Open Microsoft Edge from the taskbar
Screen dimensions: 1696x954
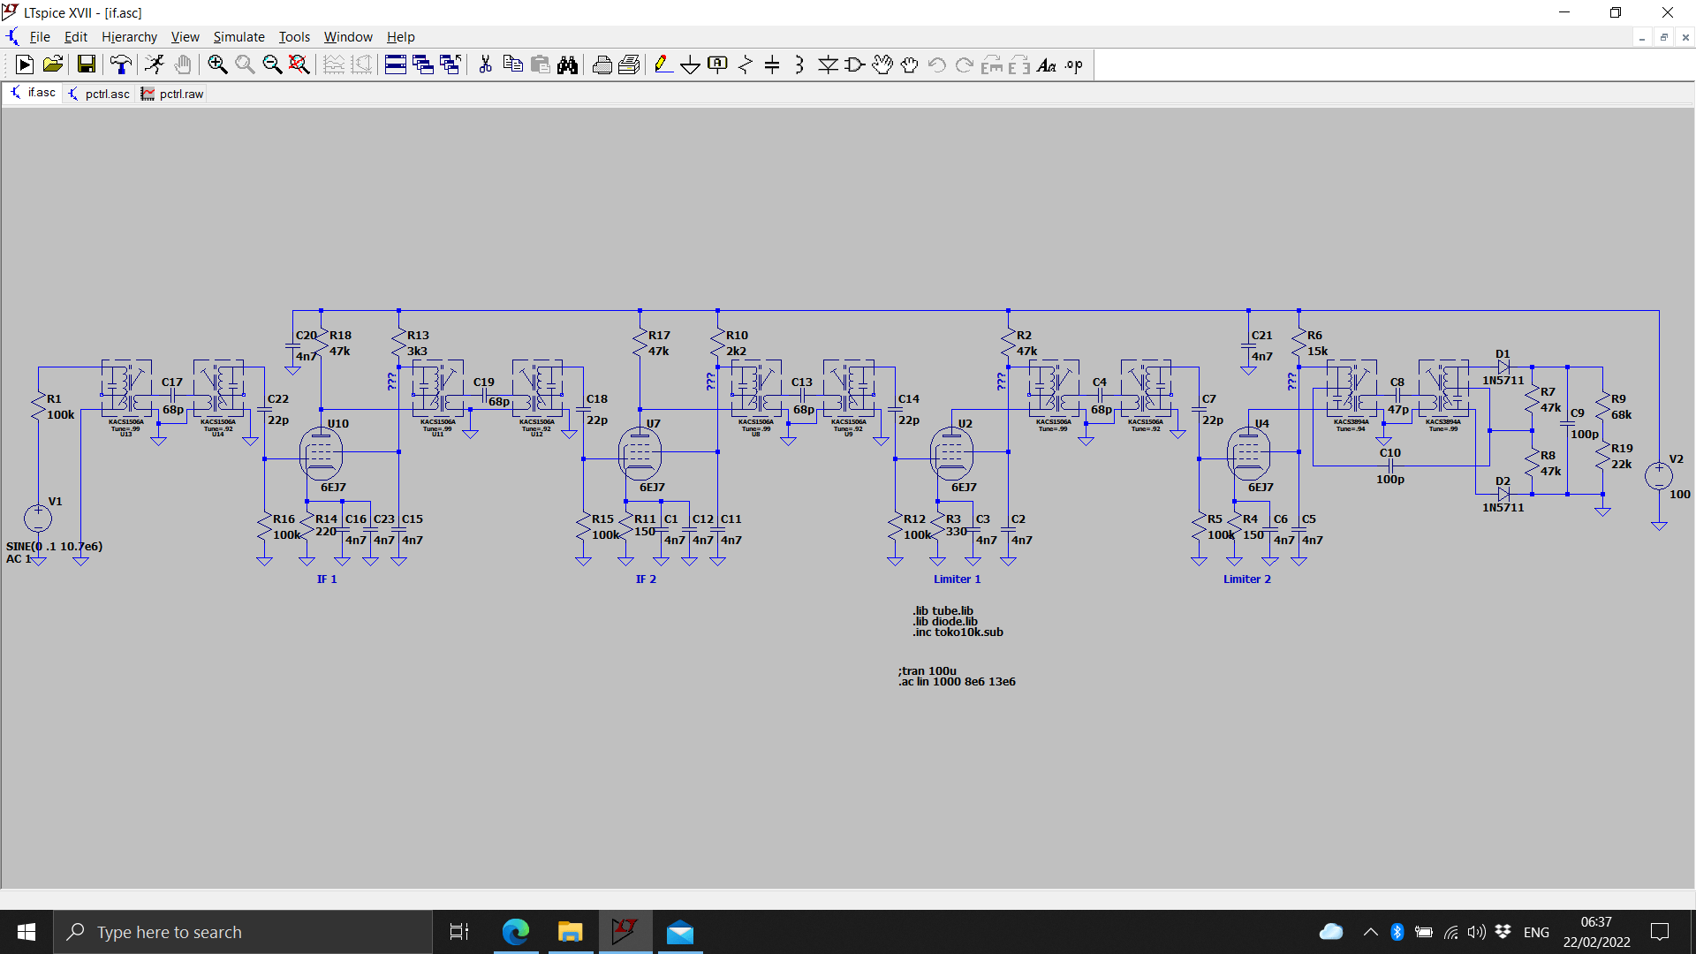click(x=516, y=932)
